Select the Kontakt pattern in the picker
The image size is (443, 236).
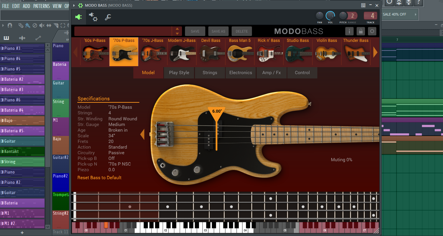click(x=22, y=152)
